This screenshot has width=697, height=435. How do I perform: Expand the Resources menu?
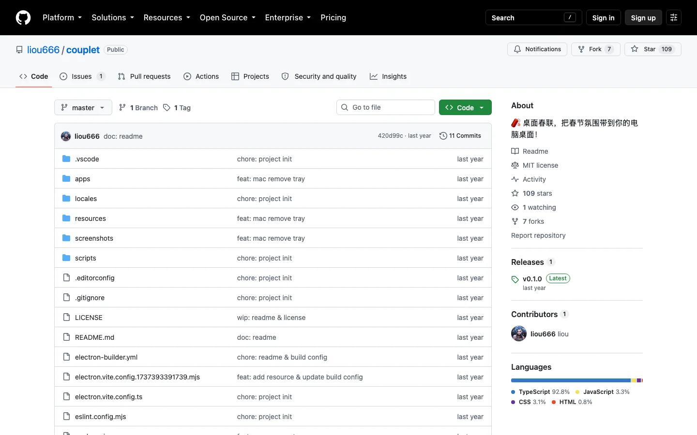click(x=167, y=18)
